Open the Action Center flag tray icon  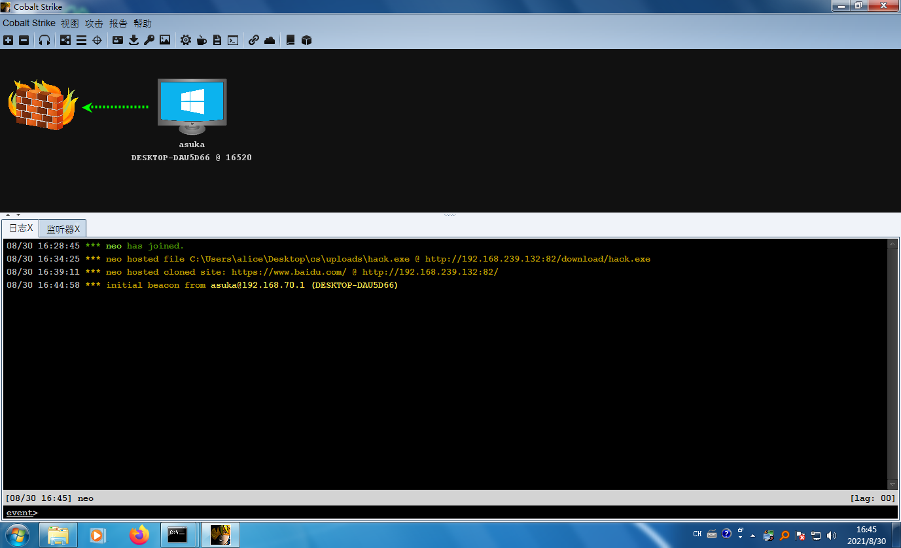click(x=800, y=535)
